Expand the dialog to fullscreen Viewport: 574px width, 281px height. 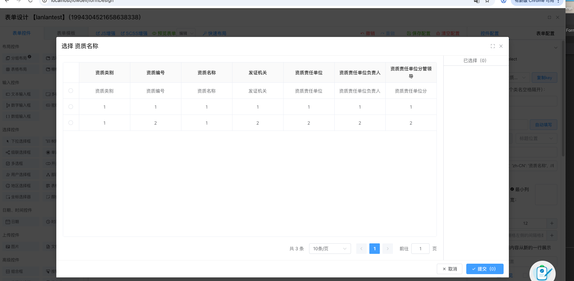492,46
